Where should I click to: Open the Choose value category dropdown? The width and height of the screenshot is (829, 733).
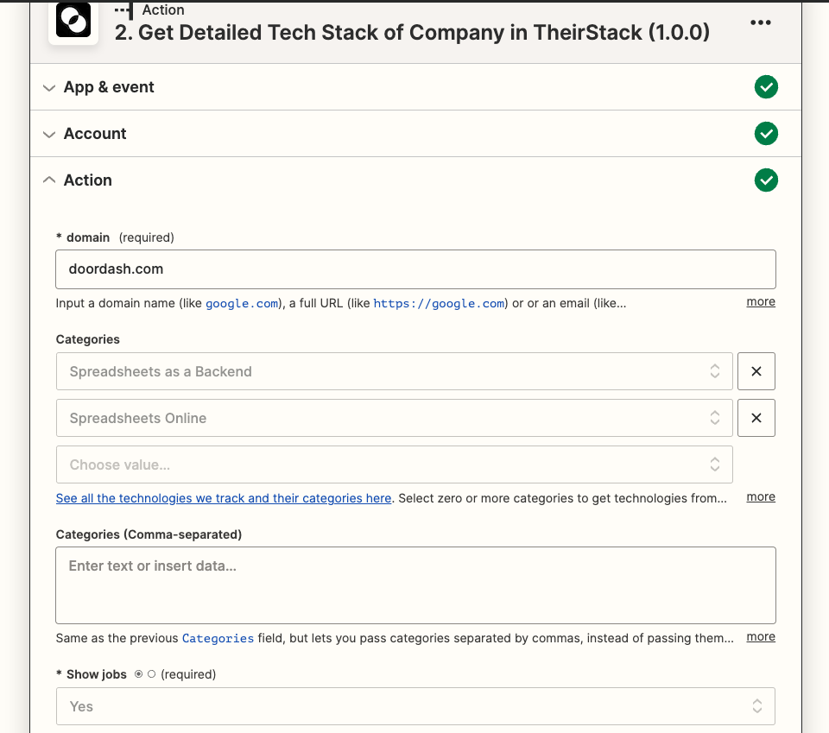click(394, 464)
